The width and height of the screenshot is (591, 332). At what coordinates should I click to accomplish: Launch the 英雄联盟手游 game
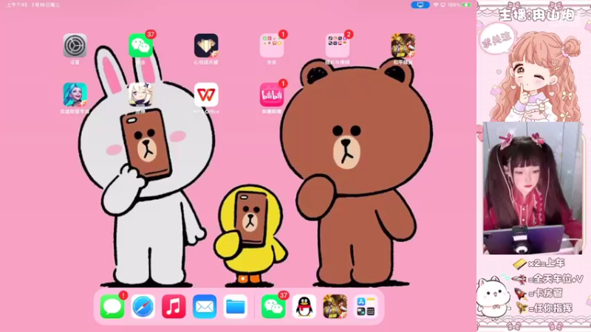point(75,95)
